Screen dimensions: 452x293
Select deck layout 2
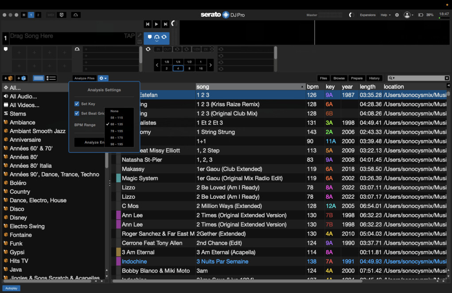tap(38, 15)
